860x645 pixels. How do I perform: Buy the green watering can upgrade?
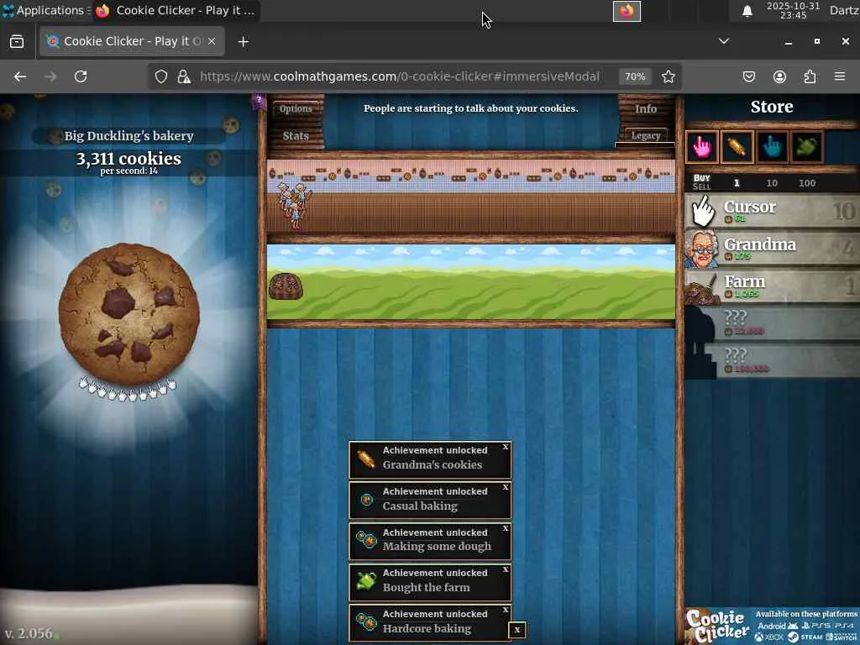806,147
